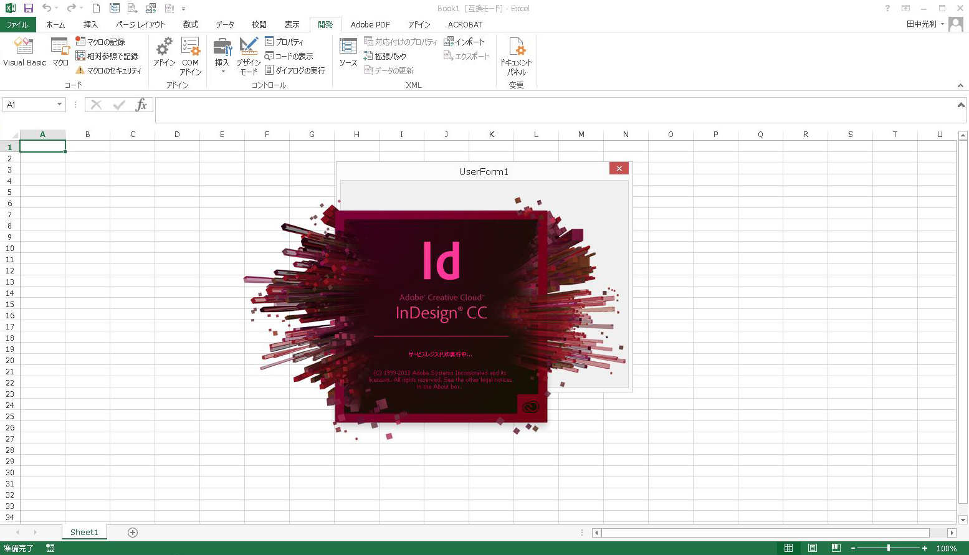
Task: Click the Undo arrow icon
Action: click(x=47, y=8)
